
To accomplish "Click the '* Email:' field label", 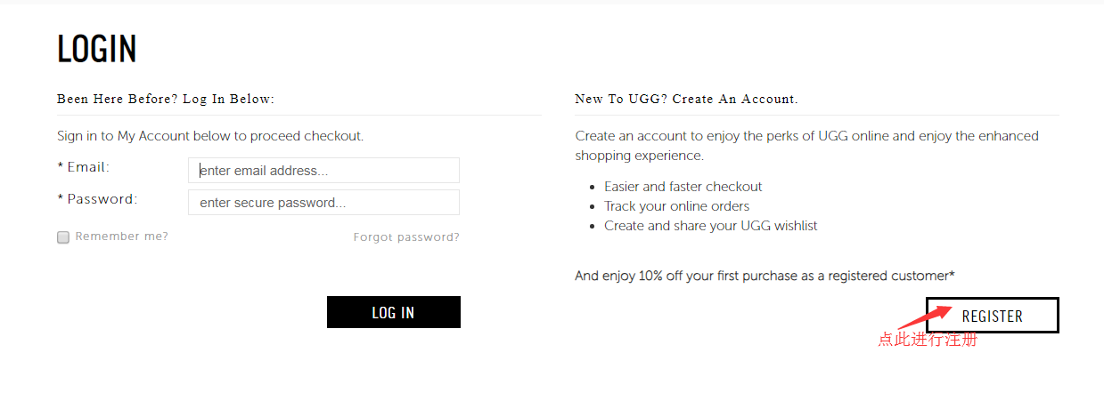I will tap(84, 167).
